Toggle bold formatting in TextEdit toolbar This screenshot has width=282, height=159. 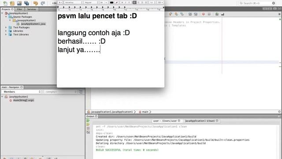click(x=122, y=3)
